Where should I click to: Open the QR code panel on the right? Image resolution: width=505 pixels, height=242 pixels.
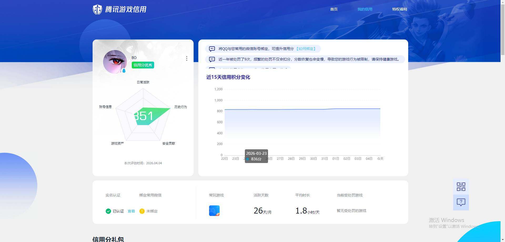pyautogui.click(x=461, y=186)
